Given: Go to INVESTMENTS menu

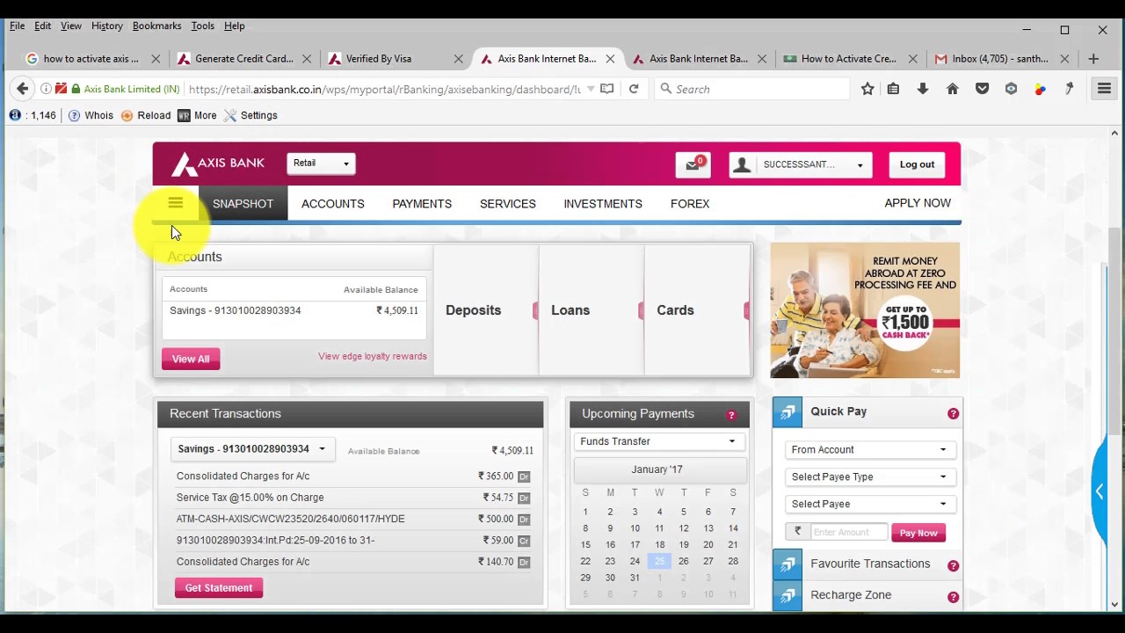Looking at the screenshot, I should coord(603,204).
